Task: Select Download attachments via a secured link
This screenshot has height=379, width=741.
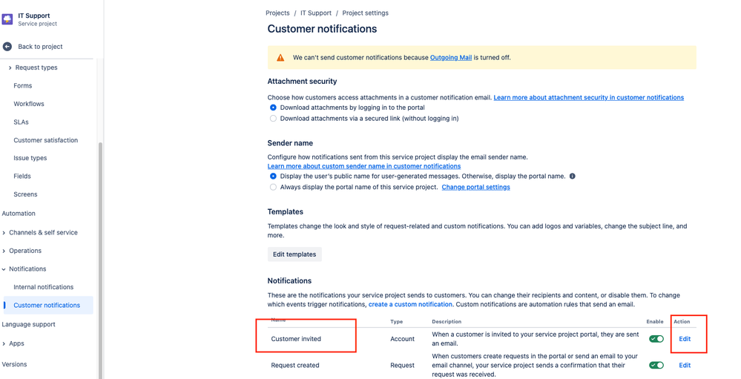Action: click(x=273, y=119)
